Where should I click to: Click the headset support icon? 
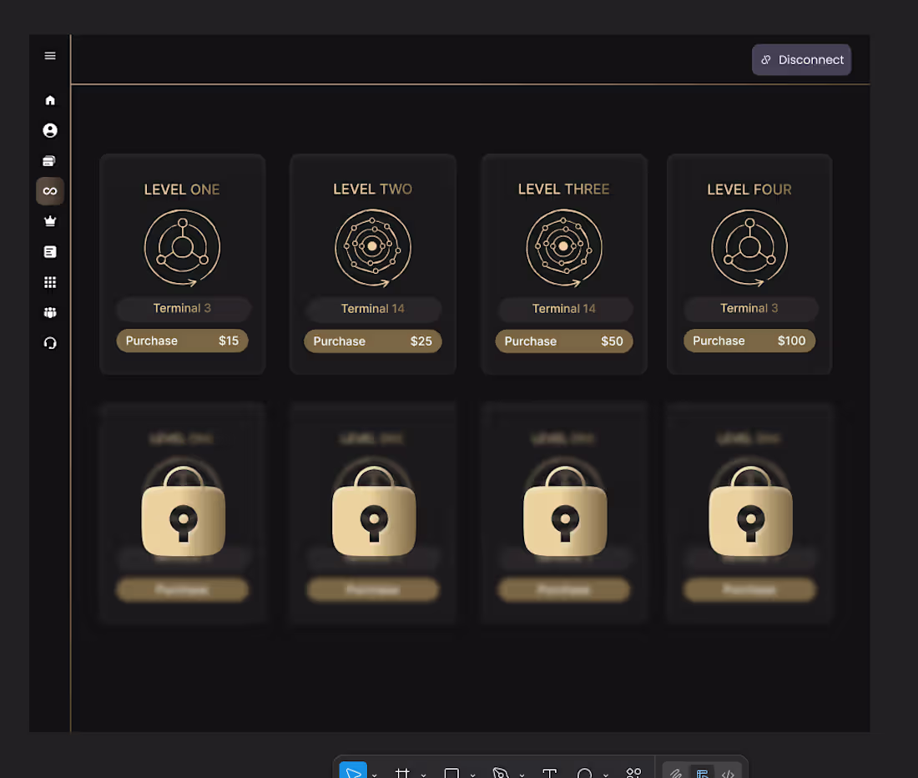tap(50, 342)
